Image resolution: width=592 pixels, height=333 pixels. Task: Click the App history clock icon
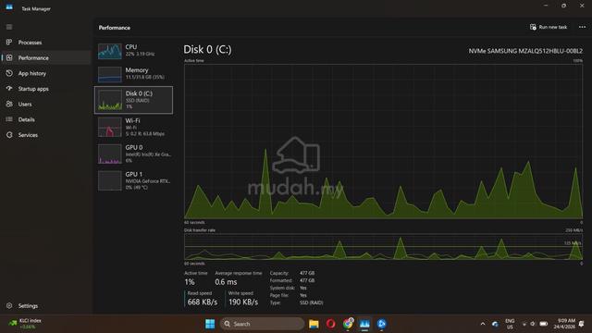[x=9, y=73]
